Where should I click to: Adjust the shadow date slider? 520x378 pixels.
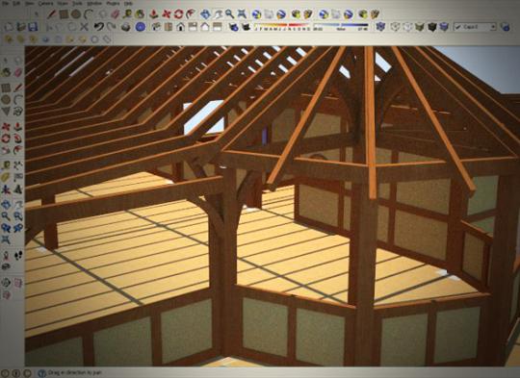click(x=282, y=27)
